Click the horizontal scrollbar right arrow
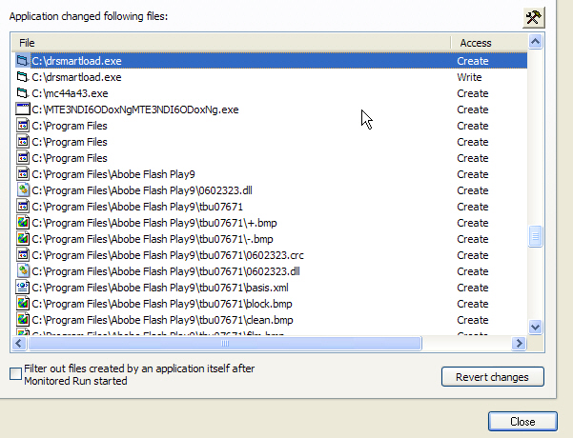Screen dimensions: 573x438 [519, 344]
